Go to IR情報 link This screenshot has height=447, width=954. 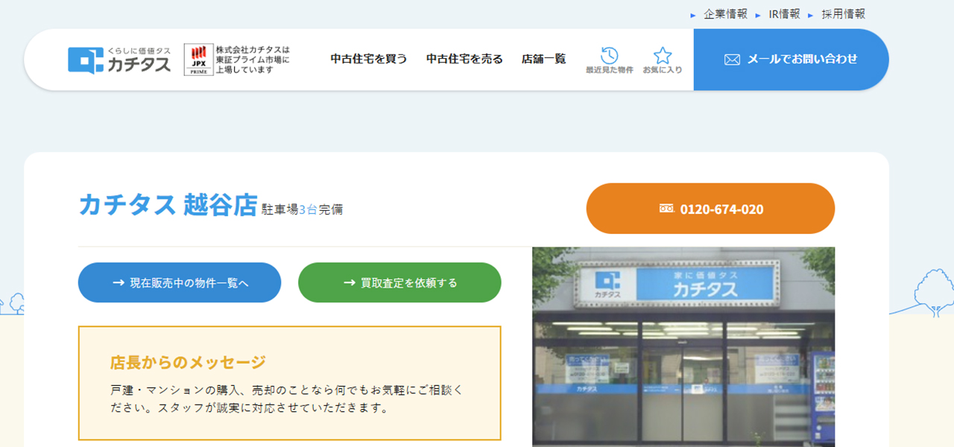(784, 14)
